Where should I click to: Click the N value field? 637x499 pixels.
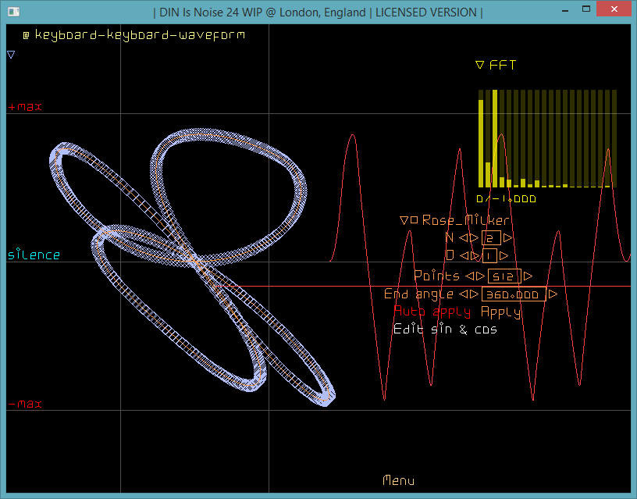point(491,238)
